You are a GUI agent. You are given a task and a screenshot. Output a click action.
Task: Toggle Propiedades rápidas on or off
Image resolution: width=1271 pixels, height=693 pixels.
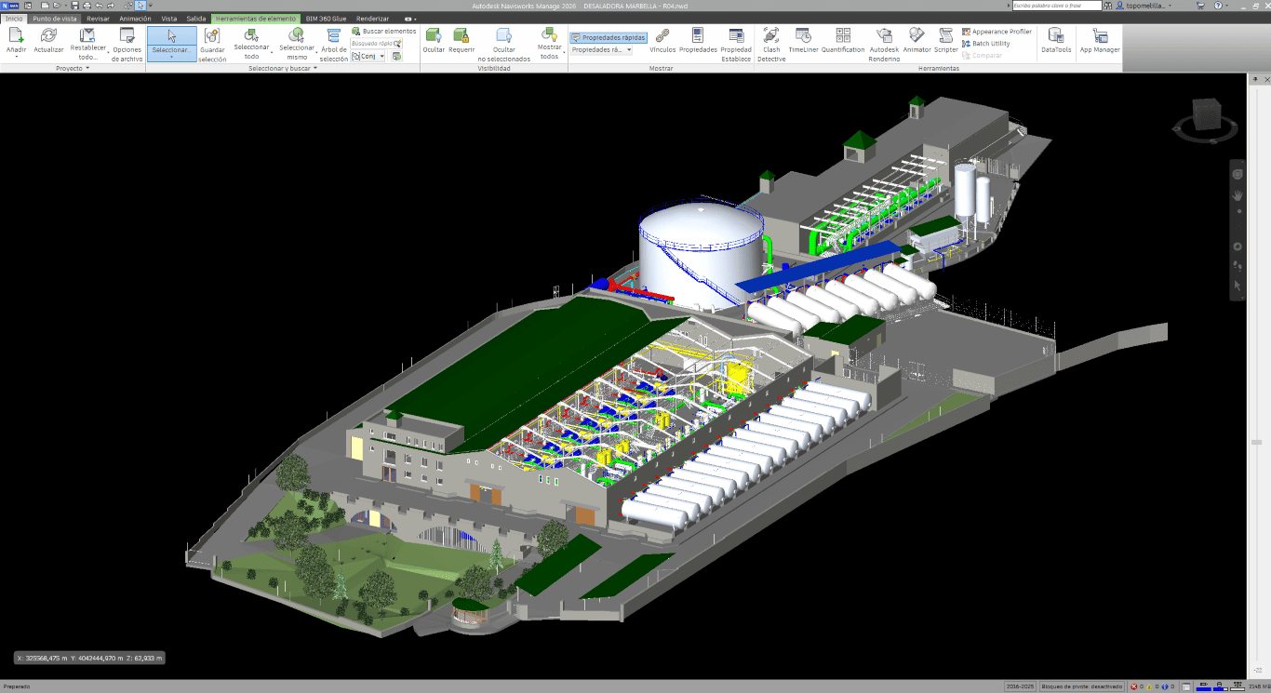click(x=609, y=37)
